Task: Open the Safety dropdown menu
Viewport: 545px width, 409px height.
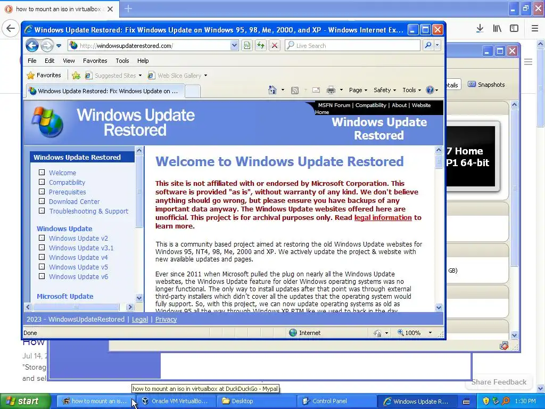Action: click(x=385, y=90)
